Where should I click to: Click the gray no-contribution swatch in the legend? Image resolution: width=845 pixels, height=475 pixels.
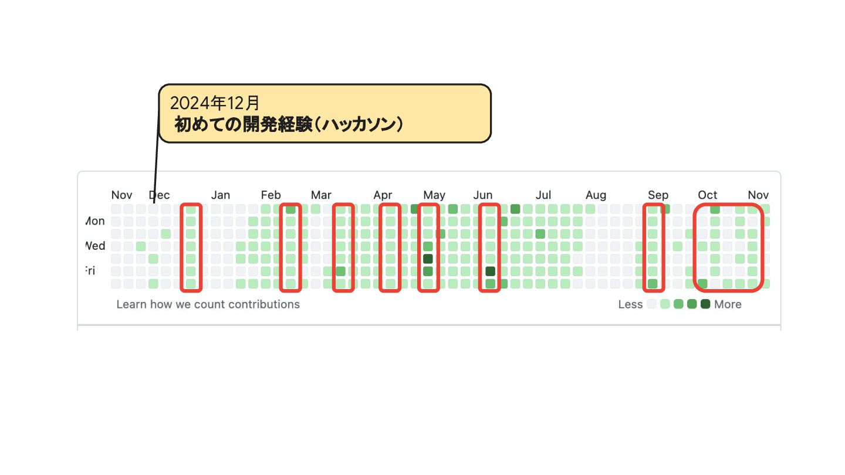click(x=652, y=304)
